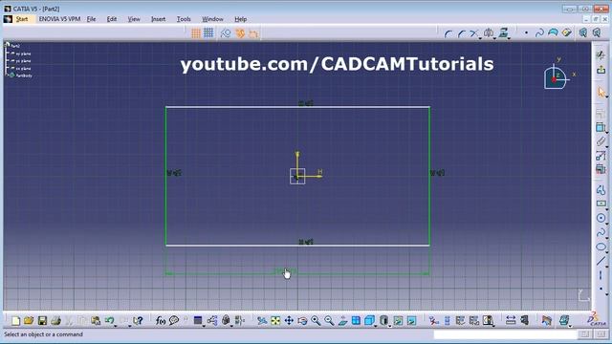
Task: Select the Chamfer tool
Action: click(462, 34)
